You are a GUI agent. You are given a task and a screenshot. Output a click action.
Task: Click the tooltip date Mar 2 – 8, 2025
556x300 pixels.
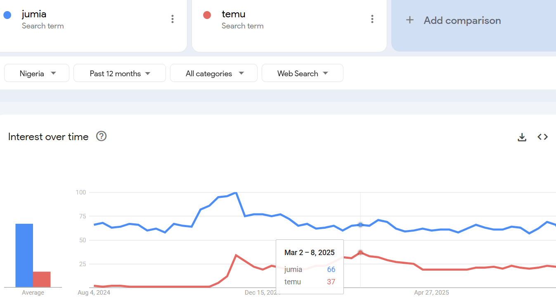tap(310, 253)
